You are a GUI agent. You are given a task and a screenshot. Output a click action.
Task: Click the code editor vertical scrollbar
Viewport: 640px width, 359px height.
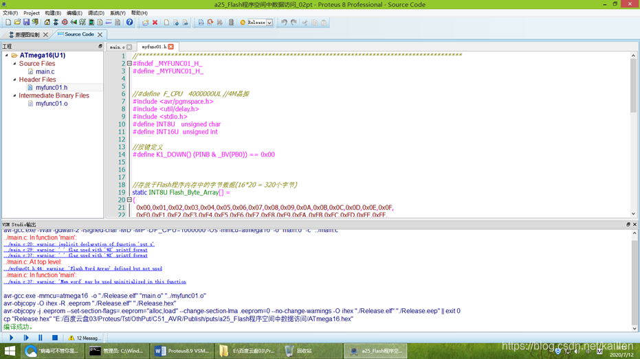[x=633, y=136]
